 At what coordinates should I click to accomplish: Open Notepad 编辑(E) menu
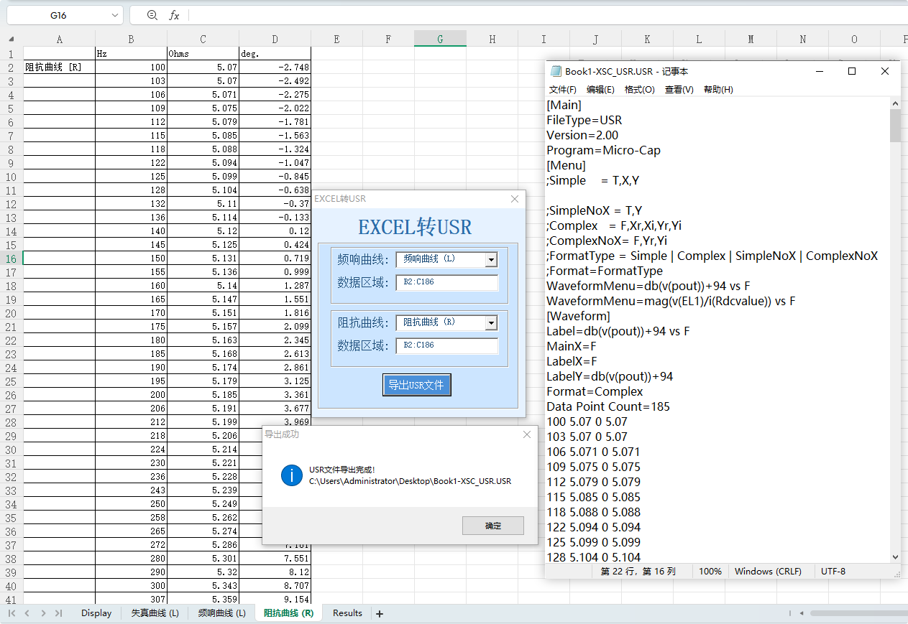coord(600,90)
